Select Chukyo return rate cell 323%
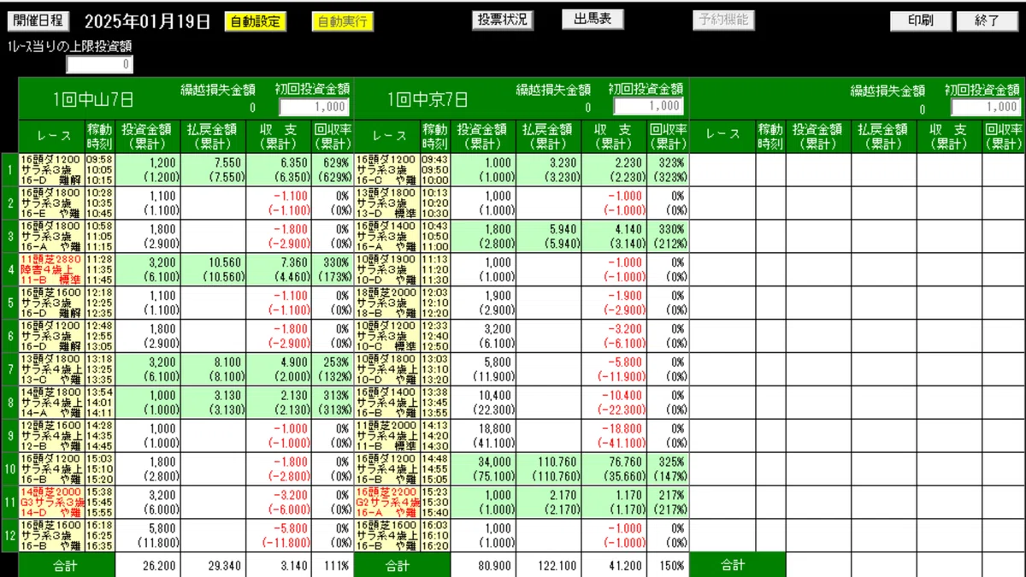Viewport: 1026px width, 577px height. 669,170
